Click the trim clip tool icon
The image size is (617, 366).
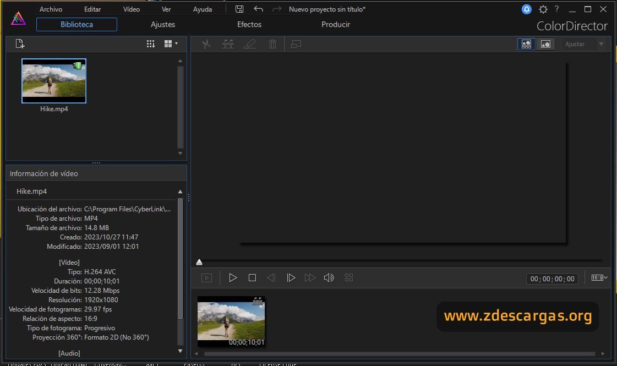click(x=228, y=44)
